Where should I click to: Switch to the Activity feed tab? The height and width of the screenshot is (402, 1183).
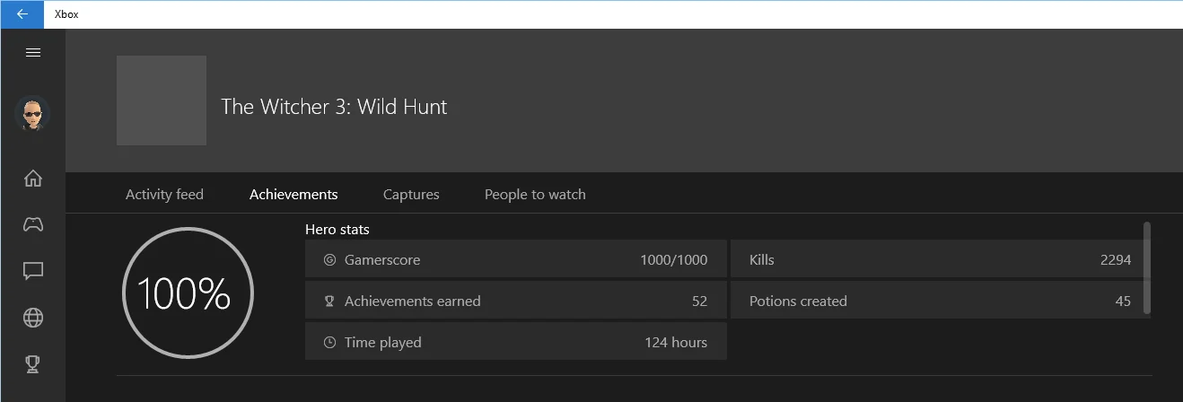pos(164,194)
